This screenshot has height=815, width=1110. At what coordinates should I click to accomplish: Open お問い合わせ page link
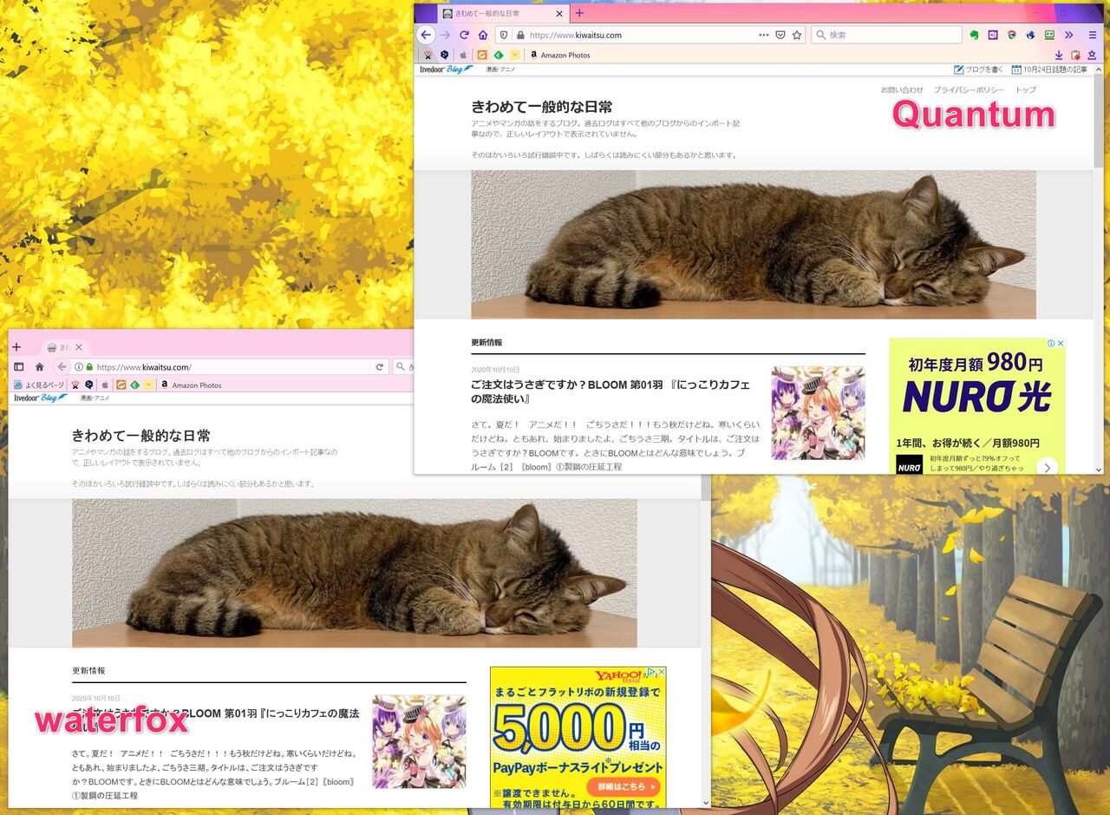[x=902, y=90]
